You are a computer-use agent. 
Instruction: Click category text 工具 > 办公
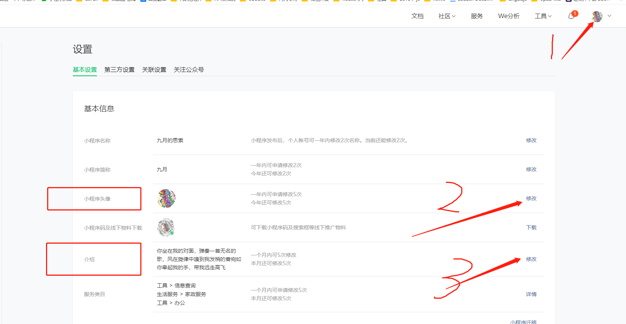point(171,303)
